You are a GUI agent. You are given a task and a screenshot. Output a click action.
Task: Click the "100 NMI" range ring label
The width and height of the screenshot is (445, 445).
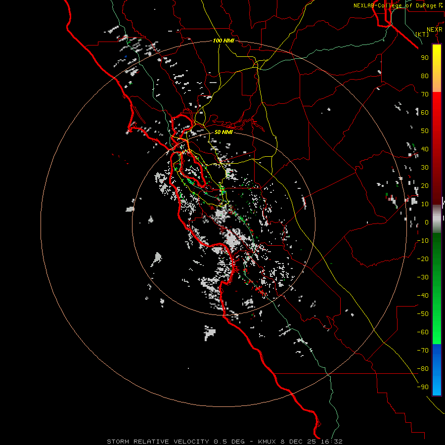click(x=223, y=41)
